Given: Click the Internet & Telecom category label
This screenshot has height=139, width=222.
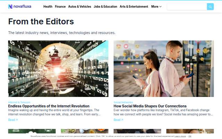Looking at the screenshot, I should (x=19, y=102).
